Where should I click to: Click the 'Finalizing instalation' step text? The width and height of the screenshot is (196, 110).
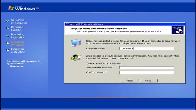pos(18,50)
